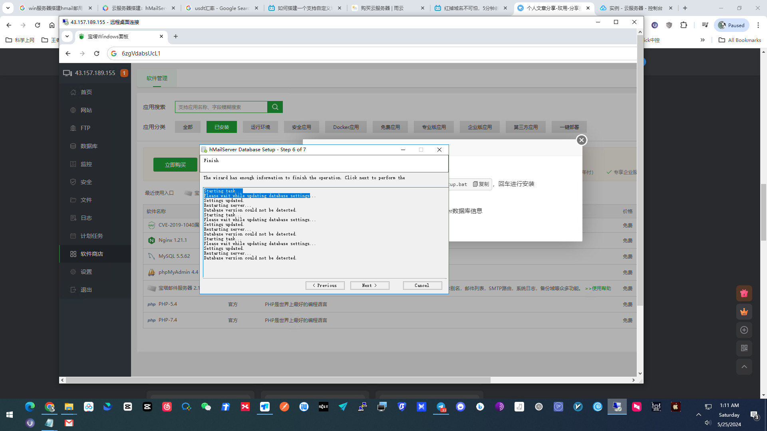Open 数据库 in the panel sidebar
767x431 pixels.
[95, 146]
